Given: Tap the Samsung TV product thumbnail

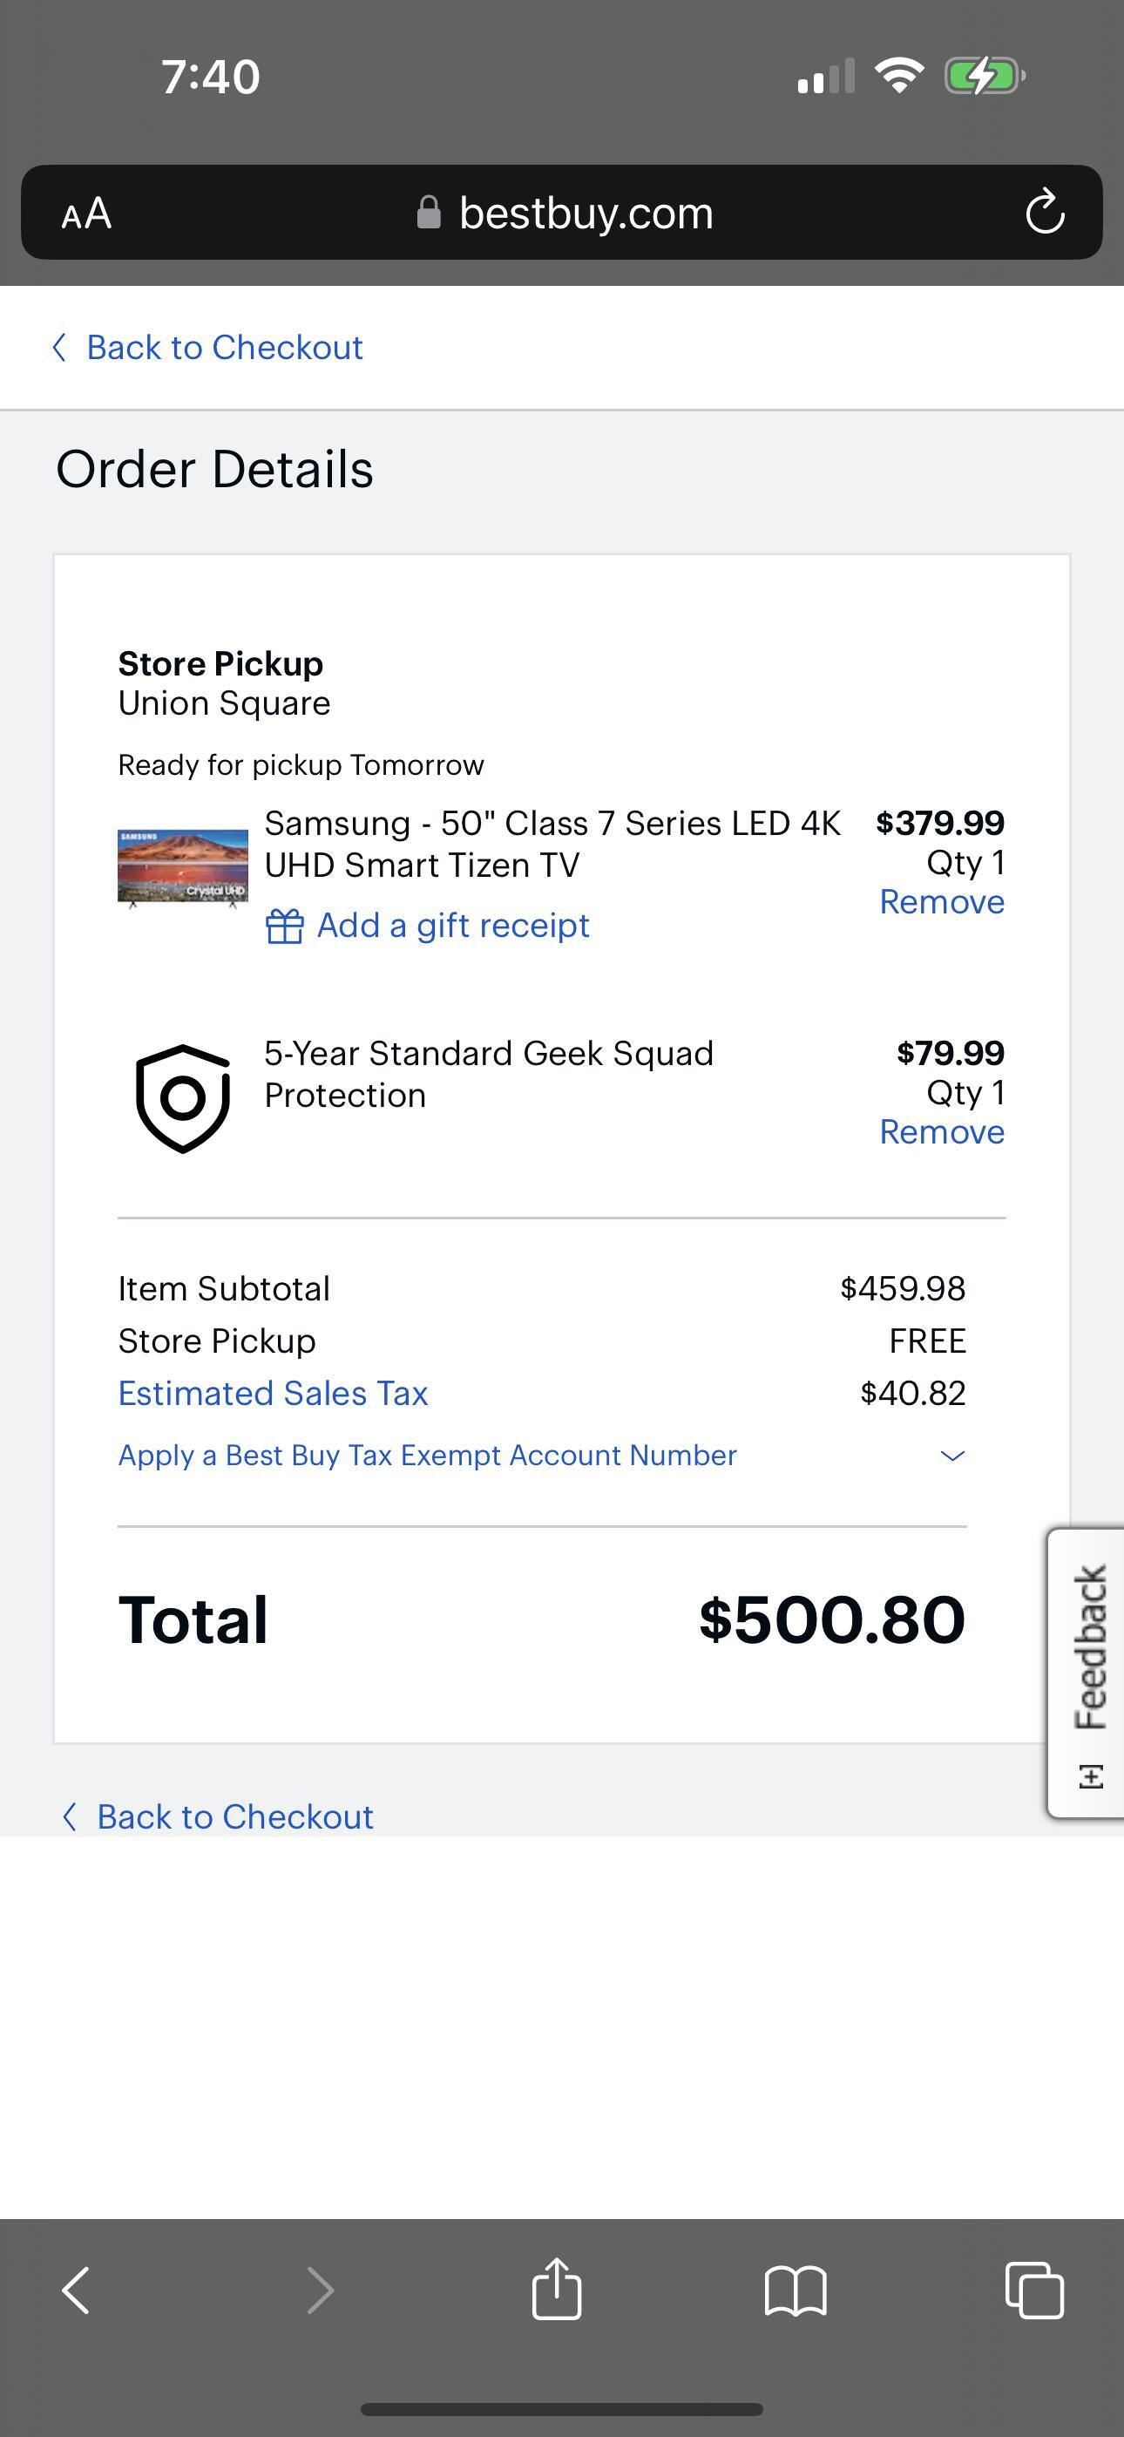Looking at the screenshot, I should pos(183,866).
